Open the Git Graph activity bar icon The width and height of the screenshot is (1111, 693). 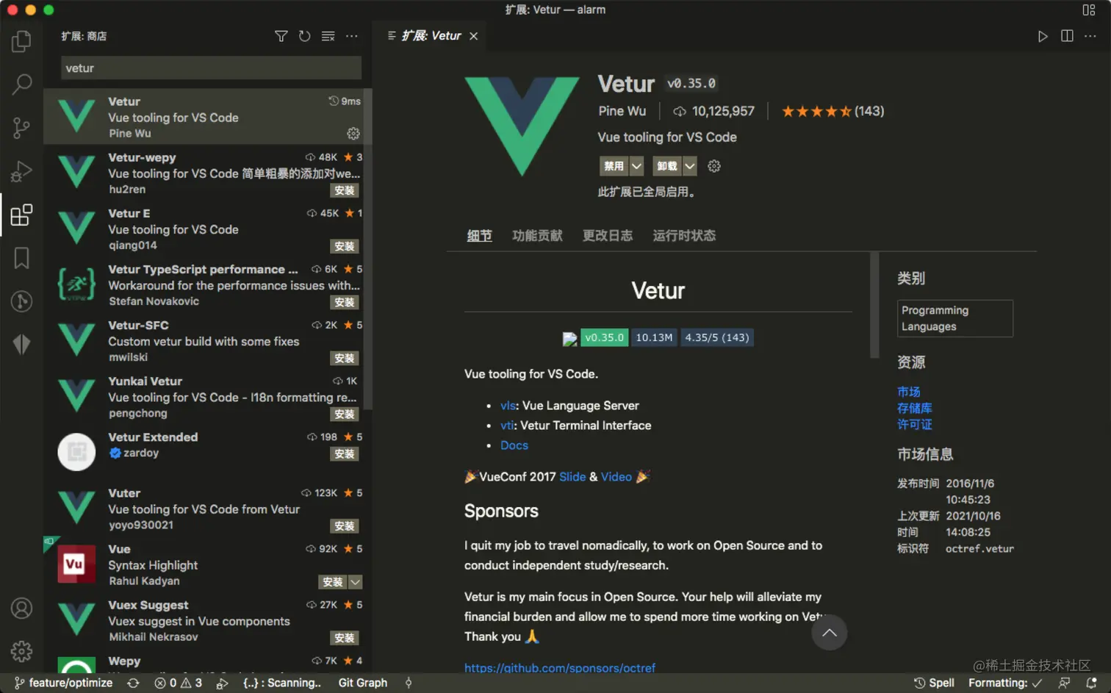point(21,301)
